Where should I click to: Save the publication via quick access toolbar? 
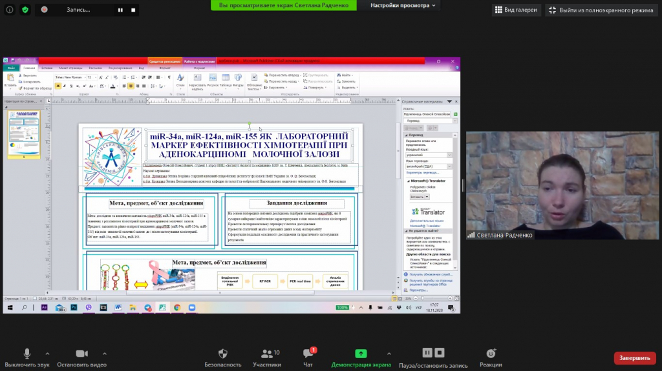13,61
